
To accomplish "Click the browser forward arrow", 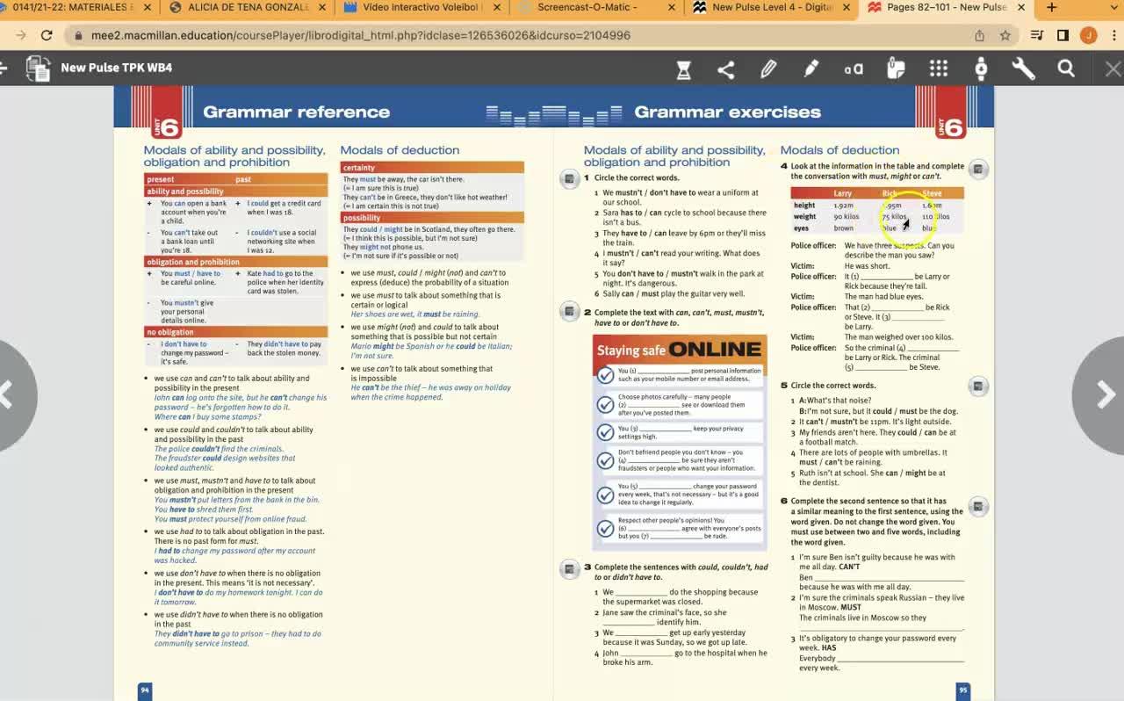I will (21, 36).
